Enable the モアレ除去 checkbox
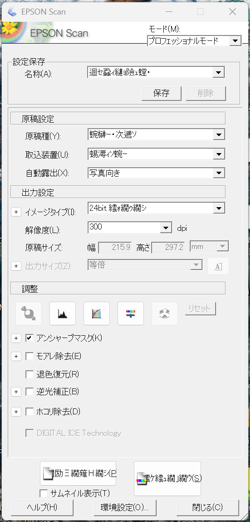Screen dimensions: 250x522 coord(29,356)
